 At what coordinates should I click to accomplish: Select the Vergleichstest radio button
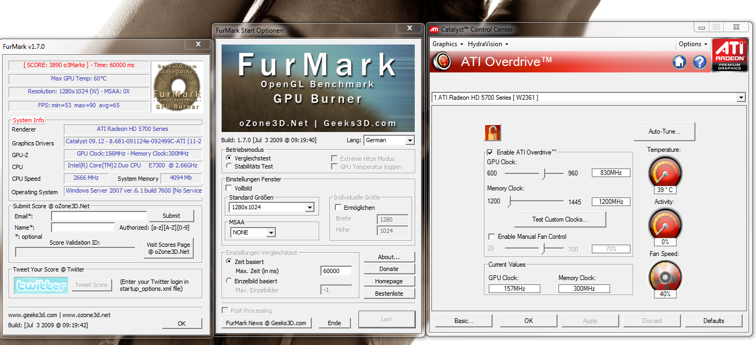229,158
